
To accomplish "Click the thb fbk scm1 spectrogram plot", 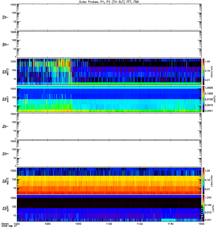I will coord(109,99).
